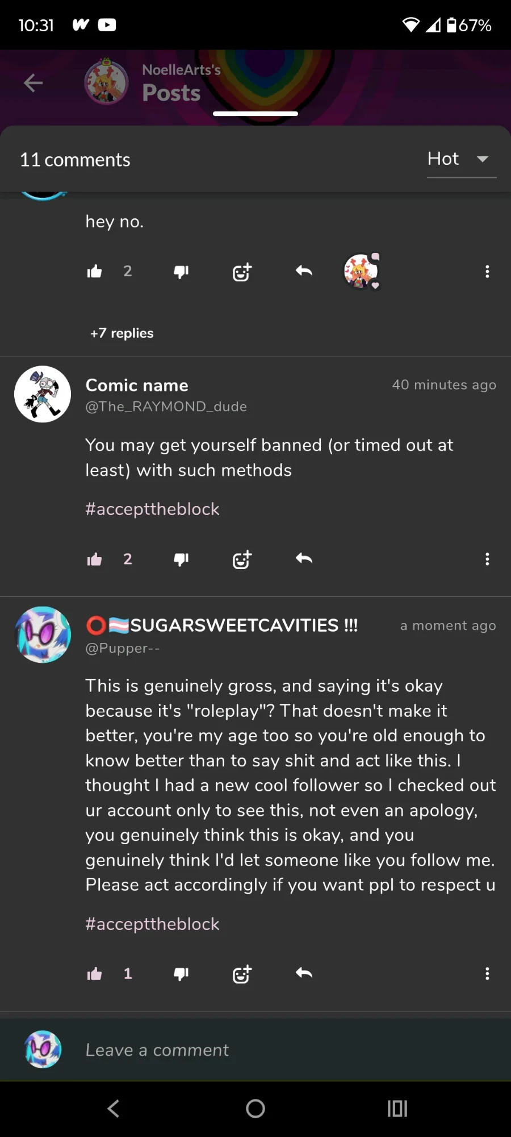Screen dimensions: 511x1137
Task: Open NoelleArts's profile avatar in header
Action: point(106,83)
